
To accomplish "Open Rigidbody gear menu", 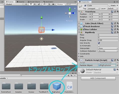I will [118, 32].
